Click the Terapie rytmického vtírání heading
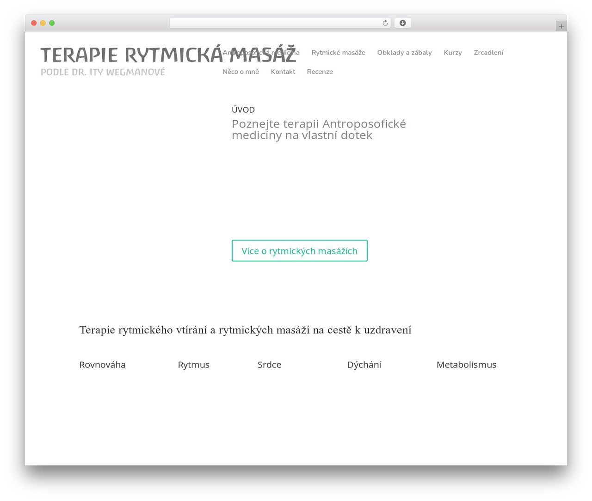 pos(245,330)
